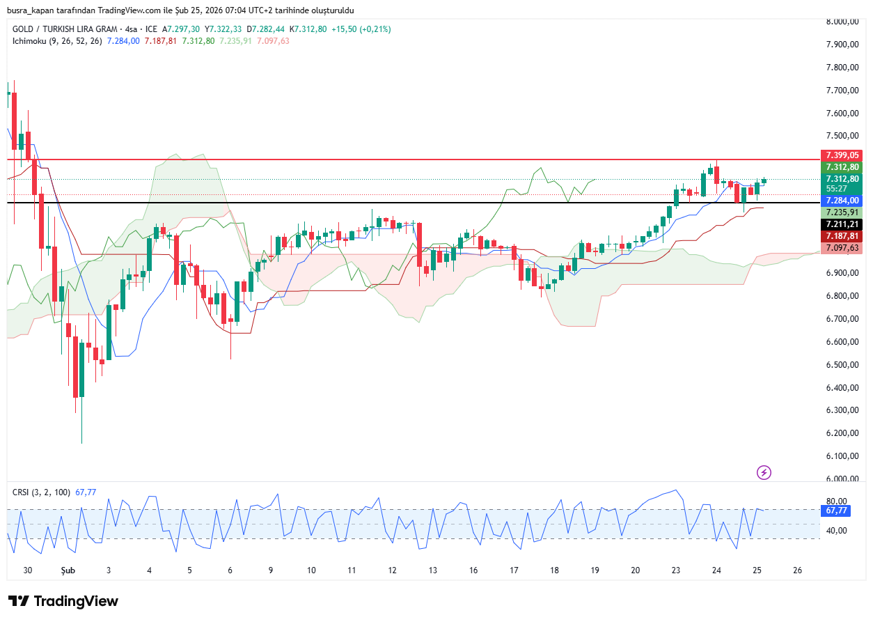This screenshot has height=622, width=873.
Task: Click the TradingView wordmark text at bottom
Action: (x=76, y=601)
